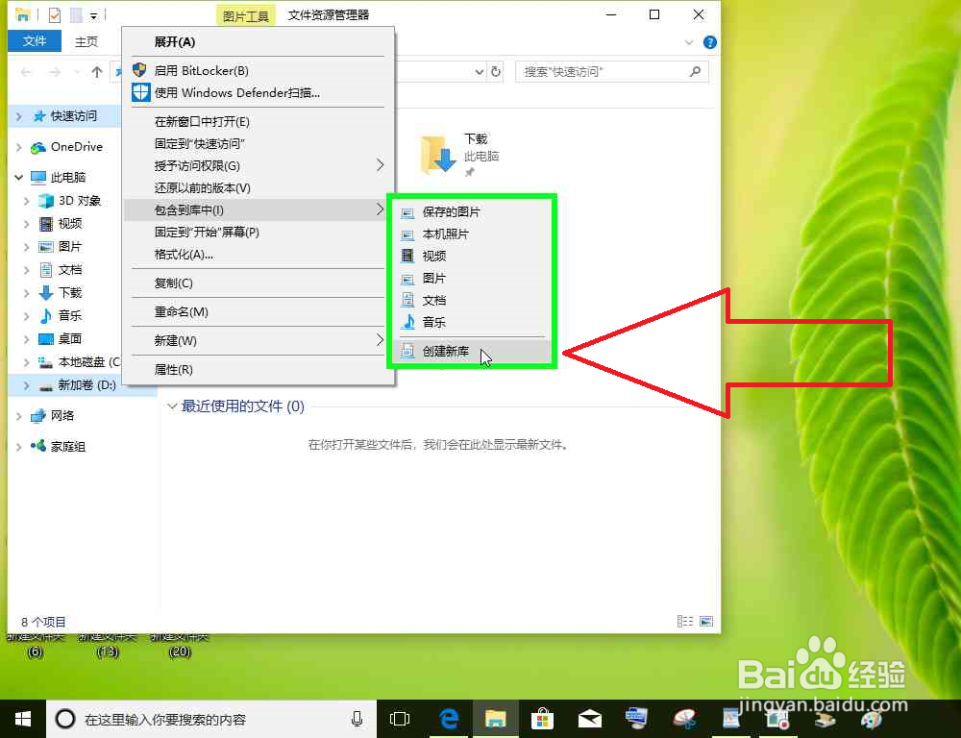This screenshot has width=961, height=738.
Task: Click the Enable BitLocker shield icon
Action: click(x=139, y=70)
